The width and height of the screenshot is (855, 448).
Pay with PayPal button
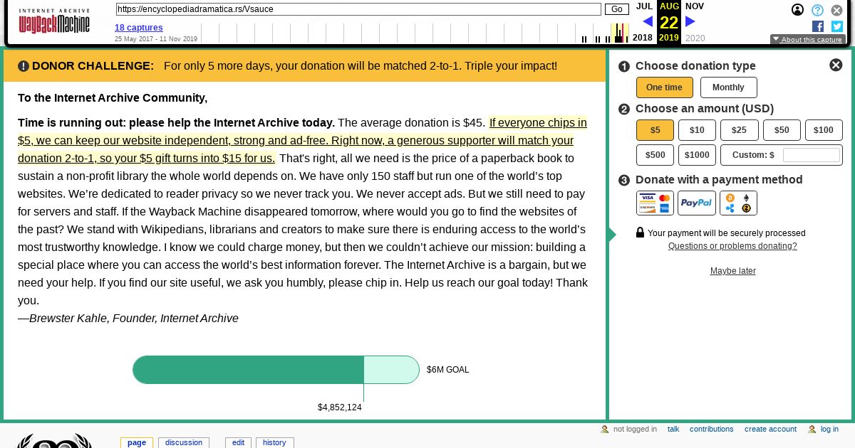(696, 203)
